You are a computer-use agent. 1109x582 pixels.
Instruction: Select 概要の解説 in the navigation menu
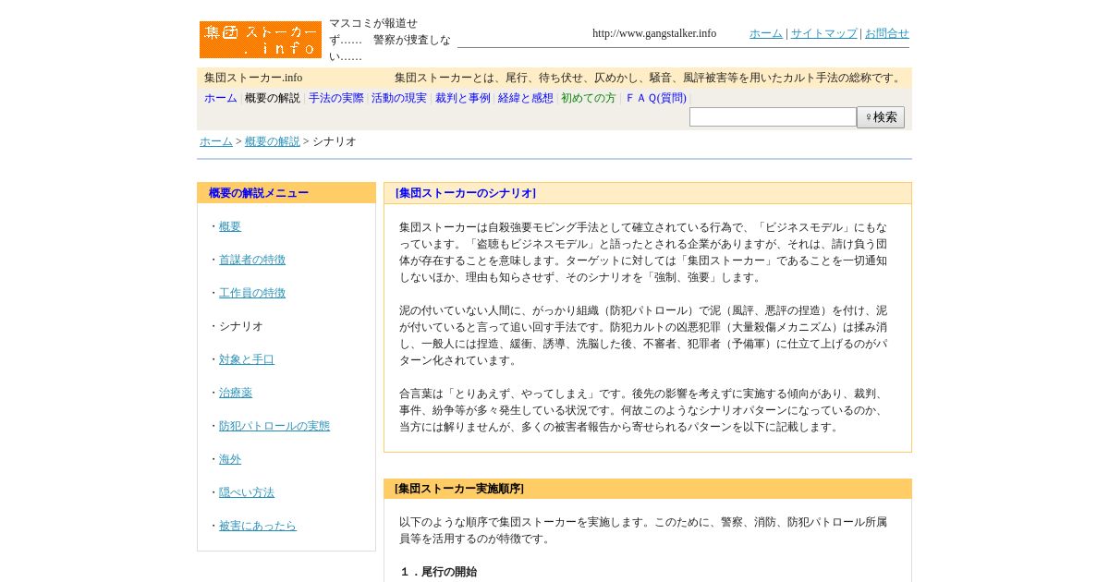[x=273, y=98]
